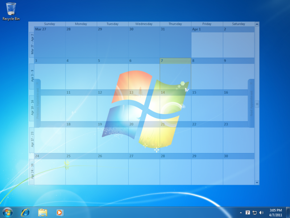
Task: Click the Wednesday column header
Action: click(x=144, y=24)
